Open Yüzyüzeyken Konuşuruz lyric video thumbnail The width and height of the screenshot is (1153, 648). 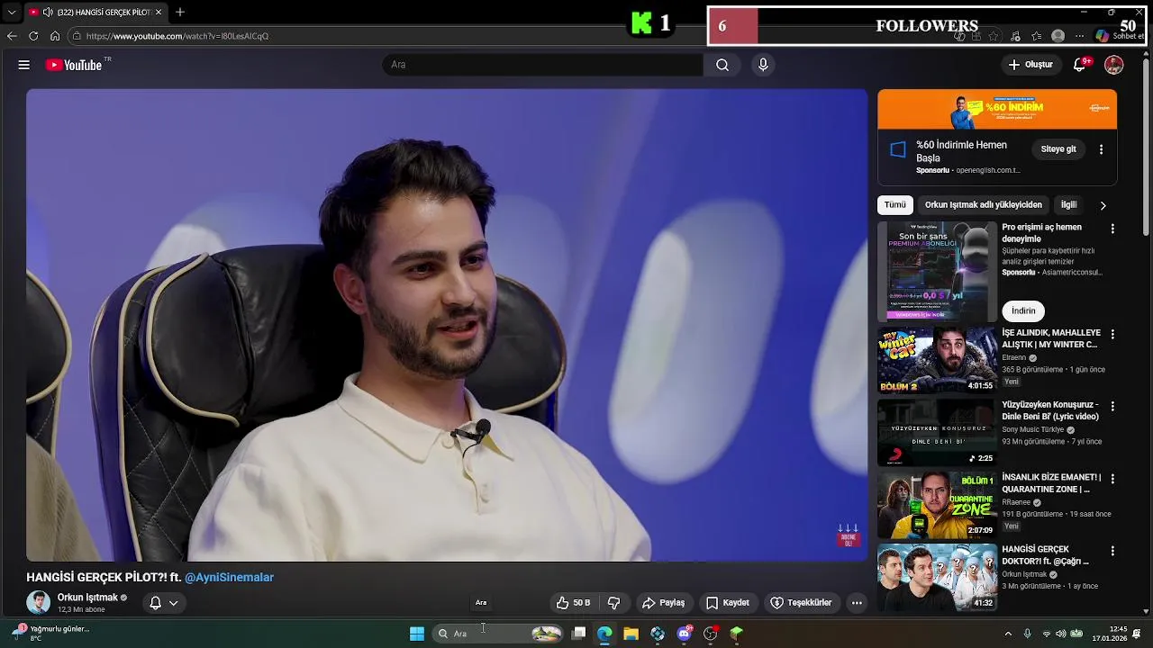[937, 432]
